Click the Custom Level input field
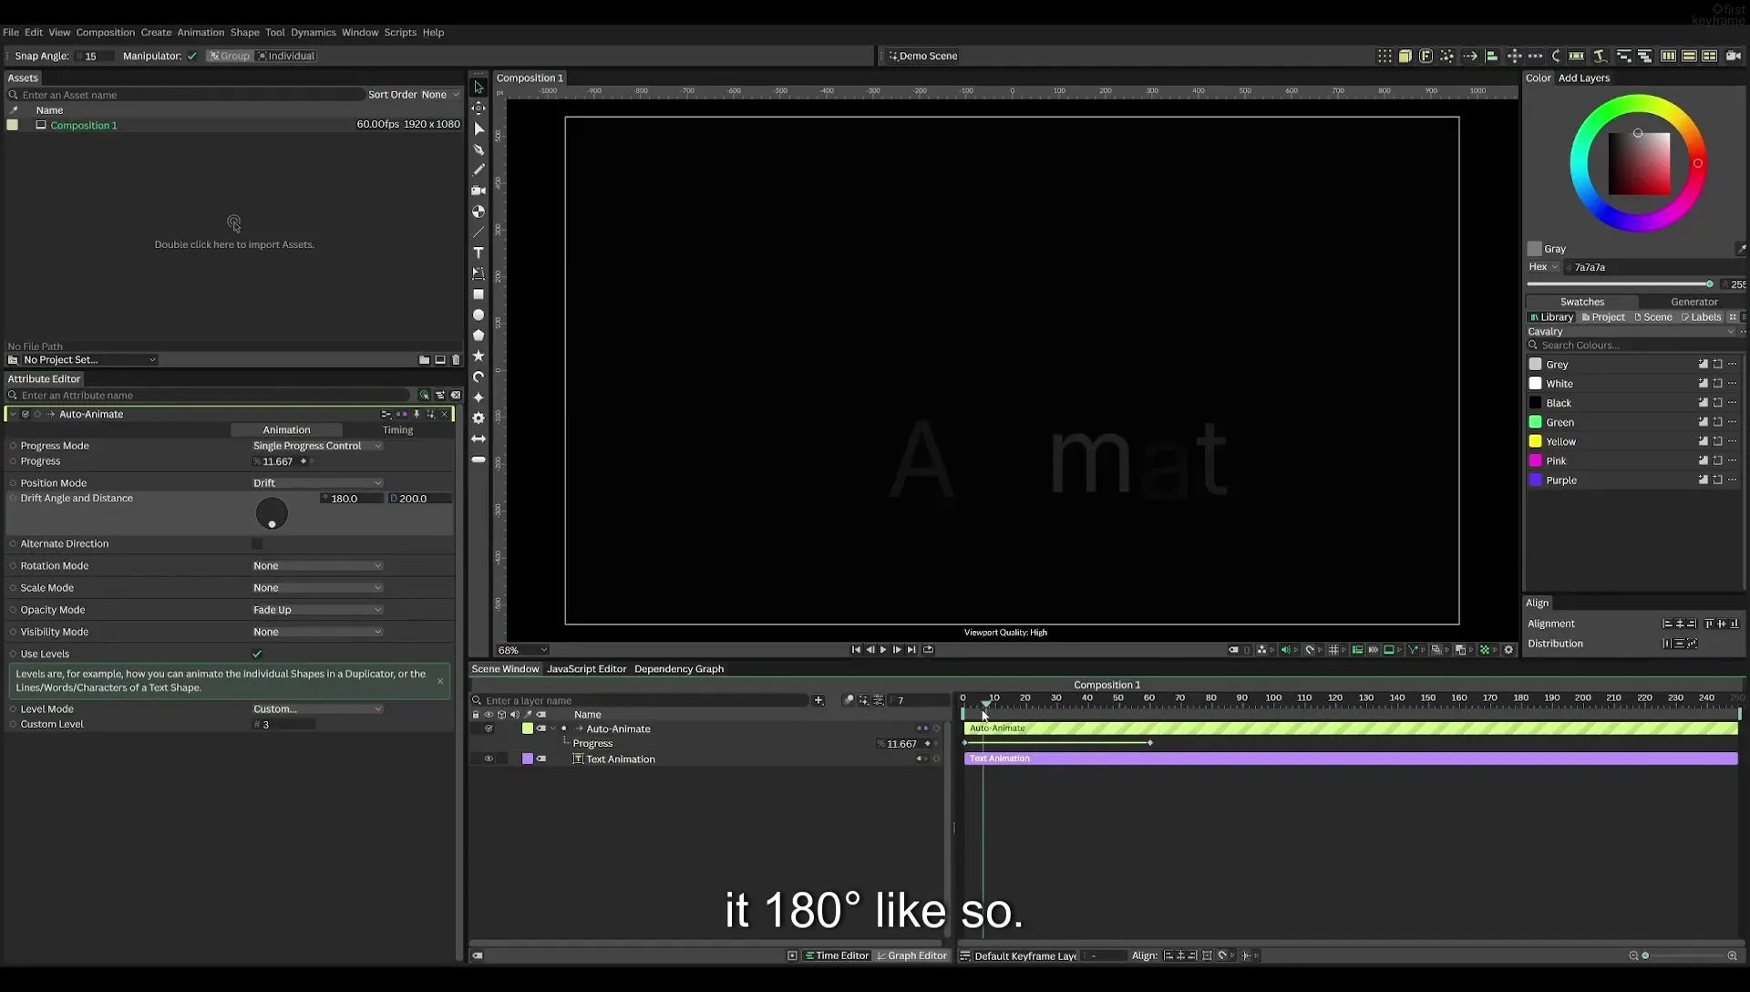Viewport: 1750px width, 992px height. (283, 725)
